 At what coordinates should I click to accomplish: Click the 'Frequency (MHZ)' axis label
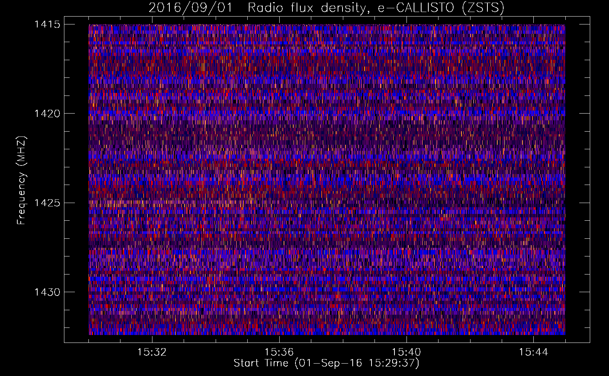(21, 180)
